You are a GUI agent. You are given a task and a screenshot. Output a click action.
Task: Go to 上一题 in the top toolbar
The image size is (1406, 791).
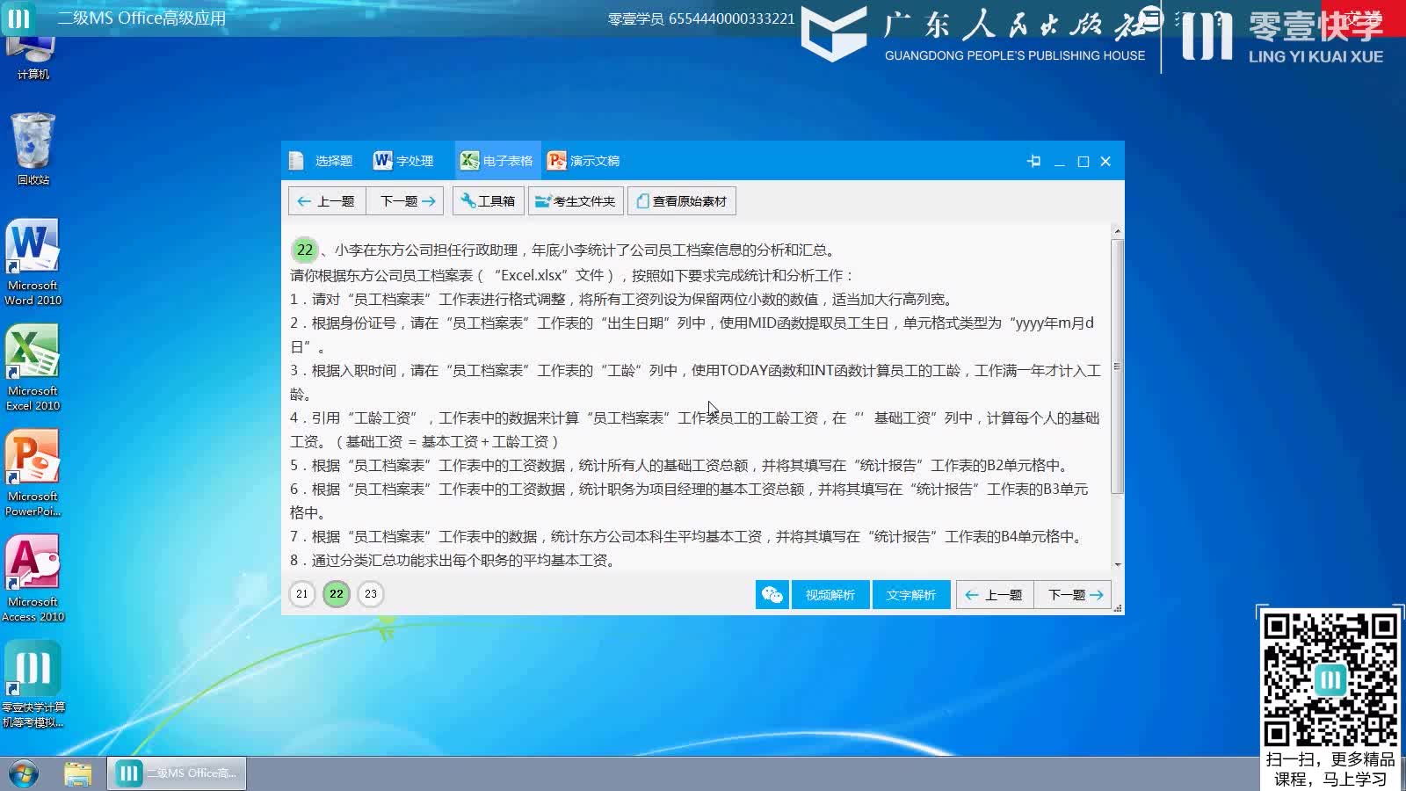(x=327, y=201)
